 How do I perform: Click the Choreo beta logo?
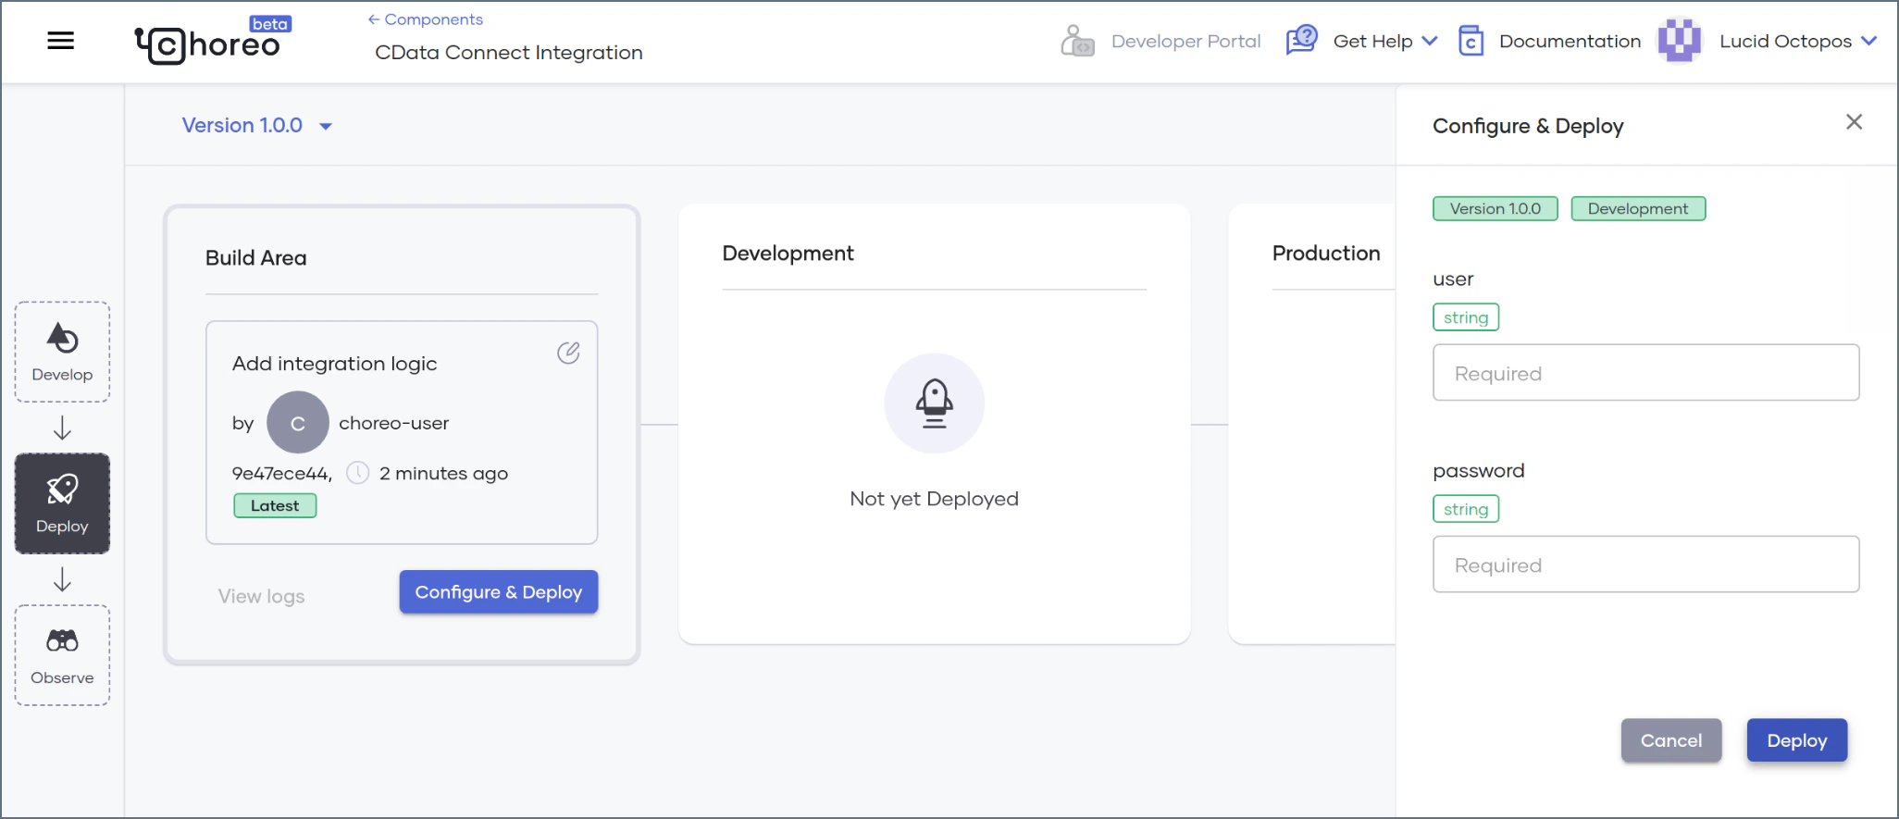click(214, 41)
